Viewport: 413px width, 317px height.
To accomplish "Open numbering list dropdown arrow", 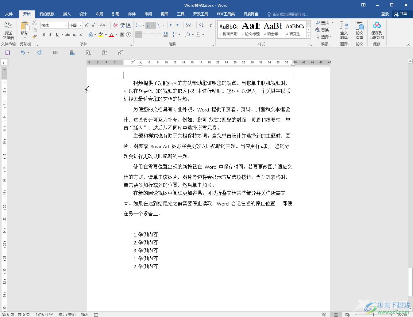I will tap(154, 25).
